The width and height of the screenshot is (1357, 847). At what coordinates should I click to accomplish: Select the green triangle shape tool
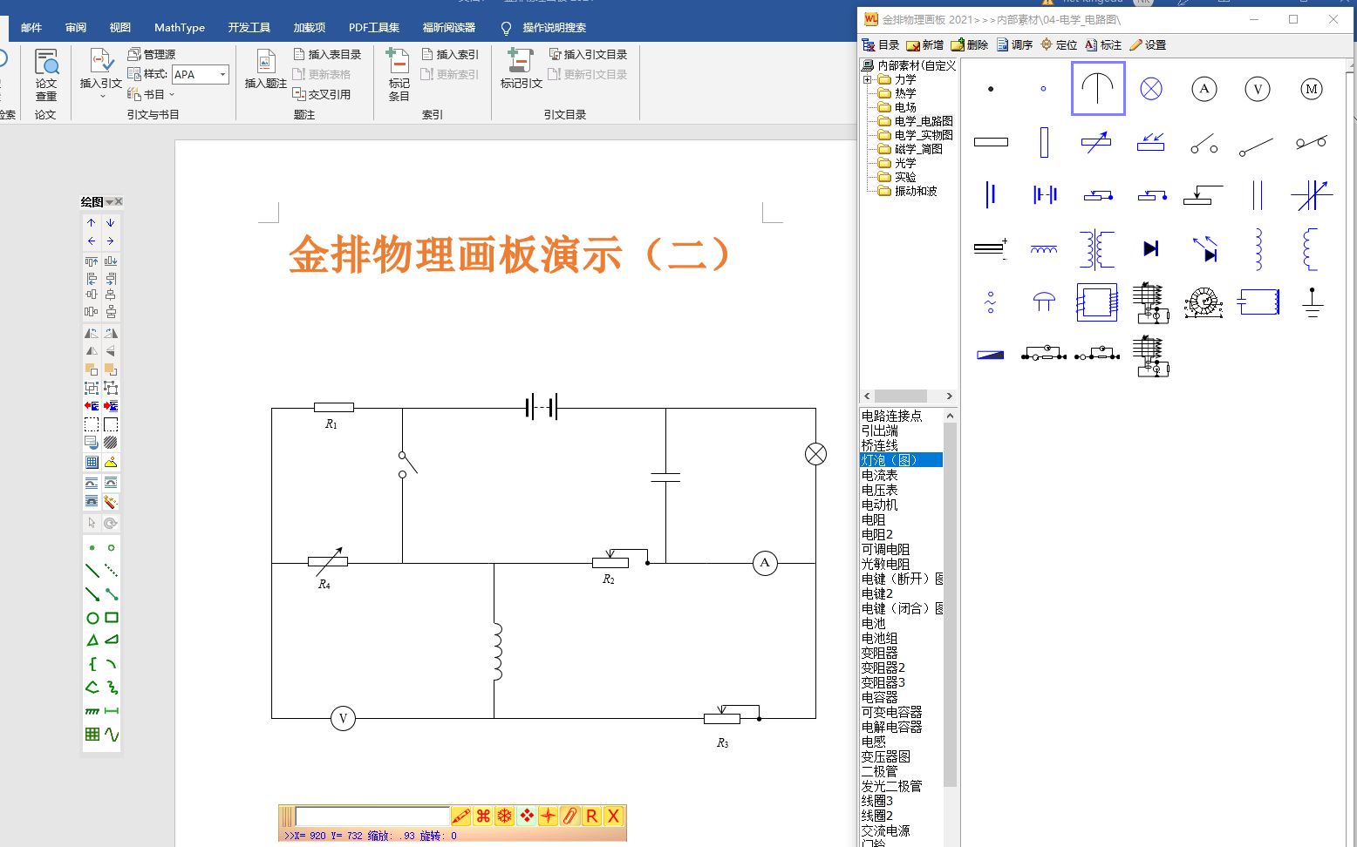pyautogui.click(x=92, y=640)
